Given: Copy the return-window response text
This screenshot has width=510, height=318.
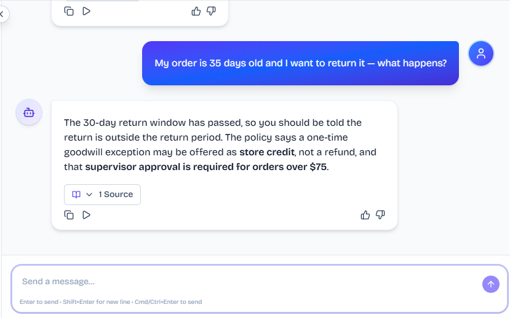Looking at the screenshot, I should (69, 215).
